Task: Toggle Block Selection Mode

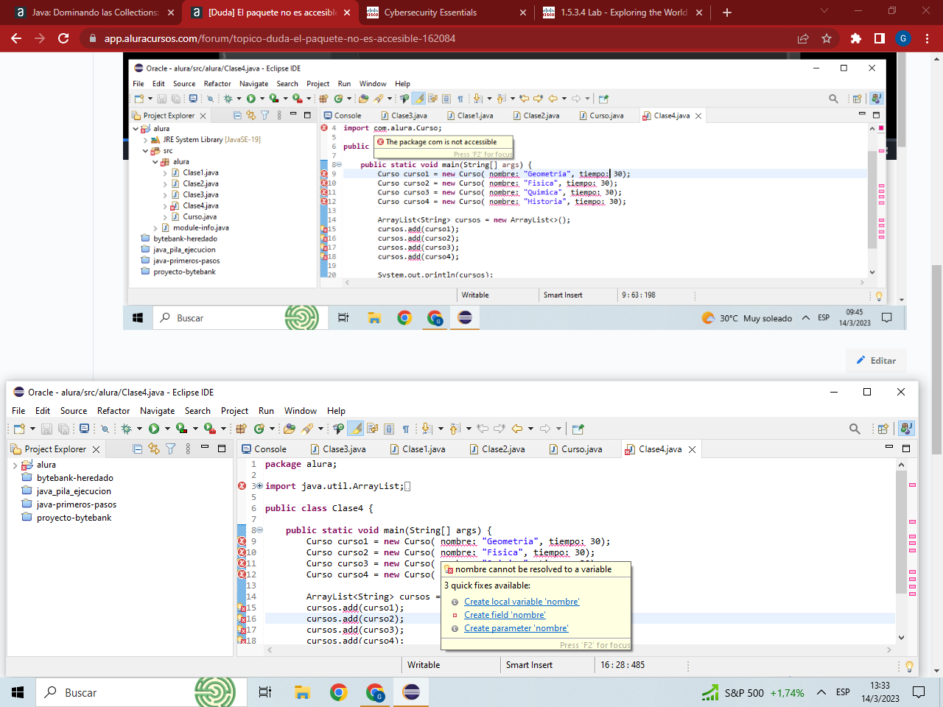Action: 389,429
